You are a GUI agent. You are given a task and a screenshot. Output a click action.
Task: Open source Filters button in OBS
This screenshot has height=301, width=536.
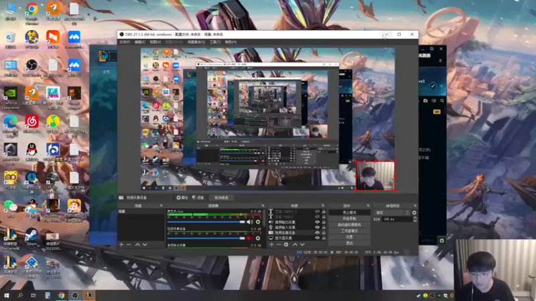coord(198,197)
